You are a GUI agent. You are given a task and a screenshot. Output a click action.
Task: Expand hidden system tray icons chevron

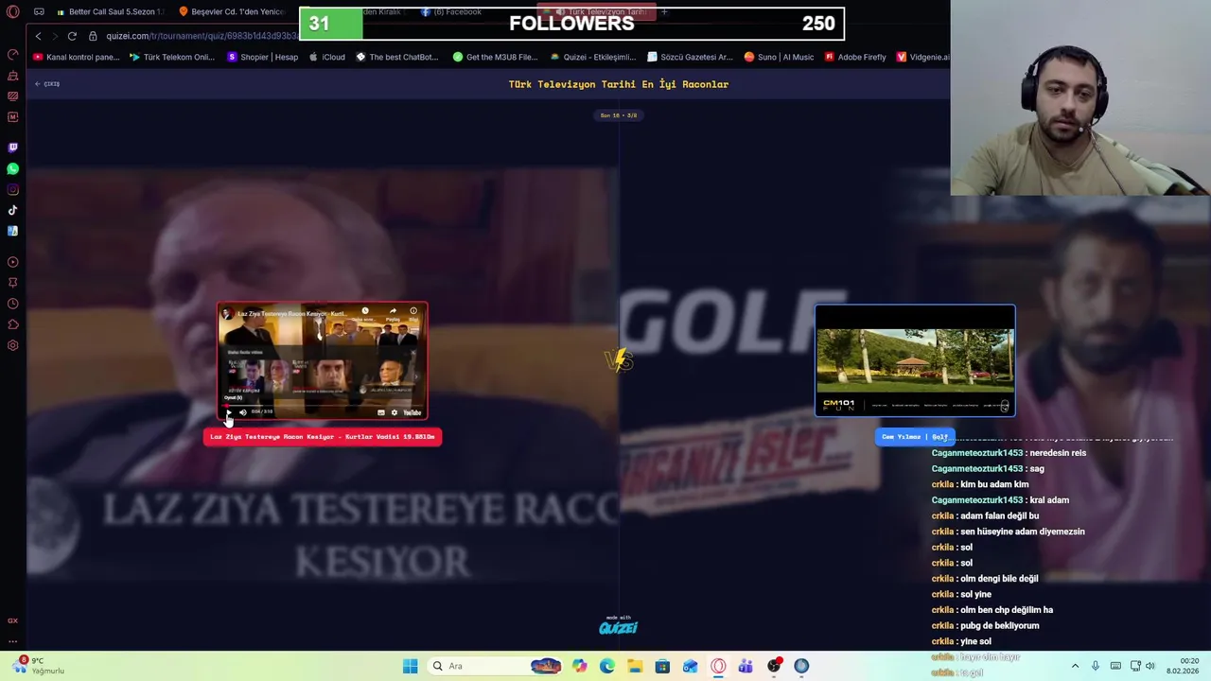1075,666
